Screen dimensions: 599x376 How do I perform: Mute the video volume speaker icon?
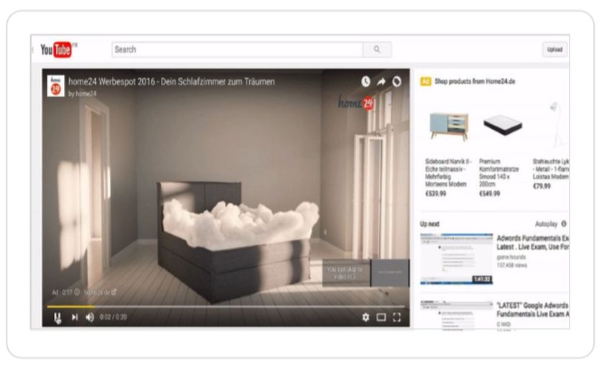[x=90, y=317]
